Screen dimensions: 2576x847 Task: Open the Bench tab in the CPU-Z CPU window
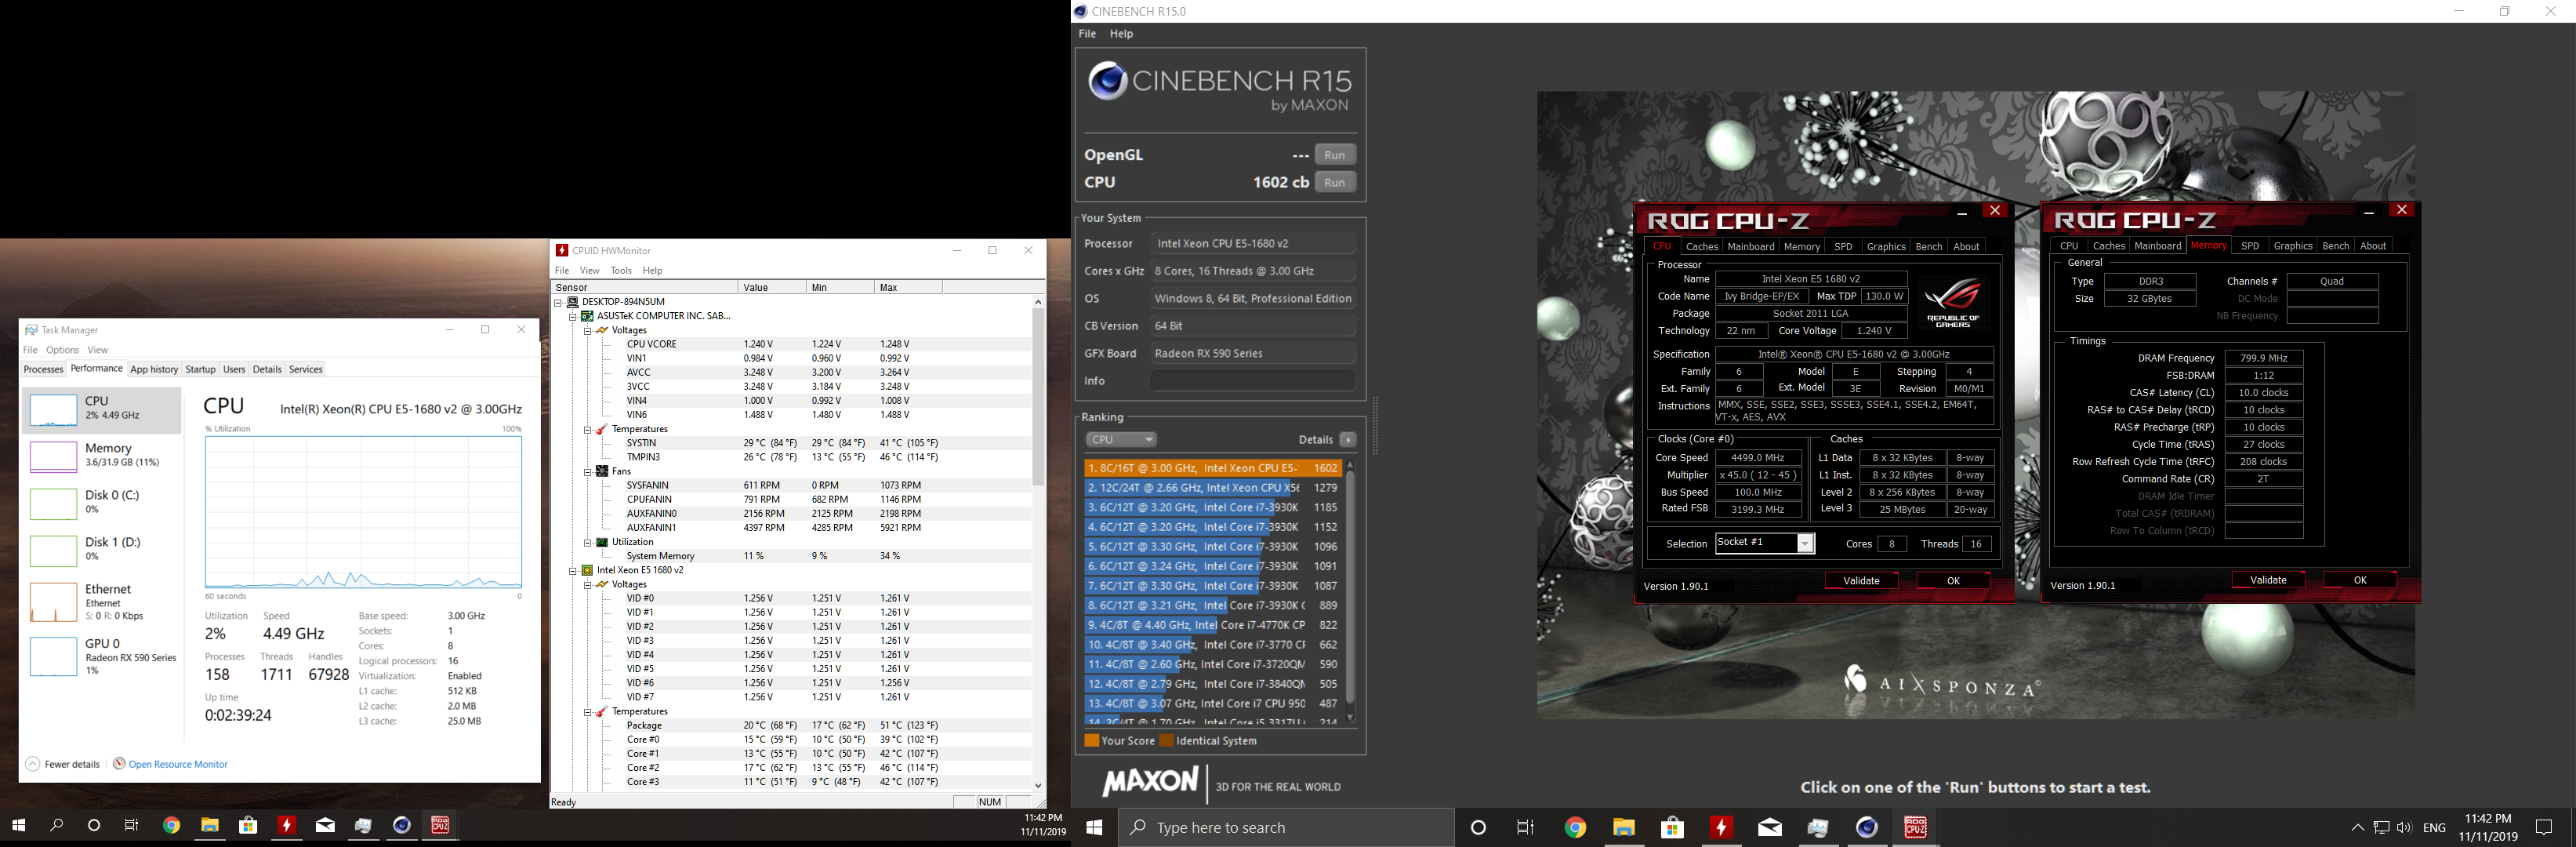pos(1928,247)
